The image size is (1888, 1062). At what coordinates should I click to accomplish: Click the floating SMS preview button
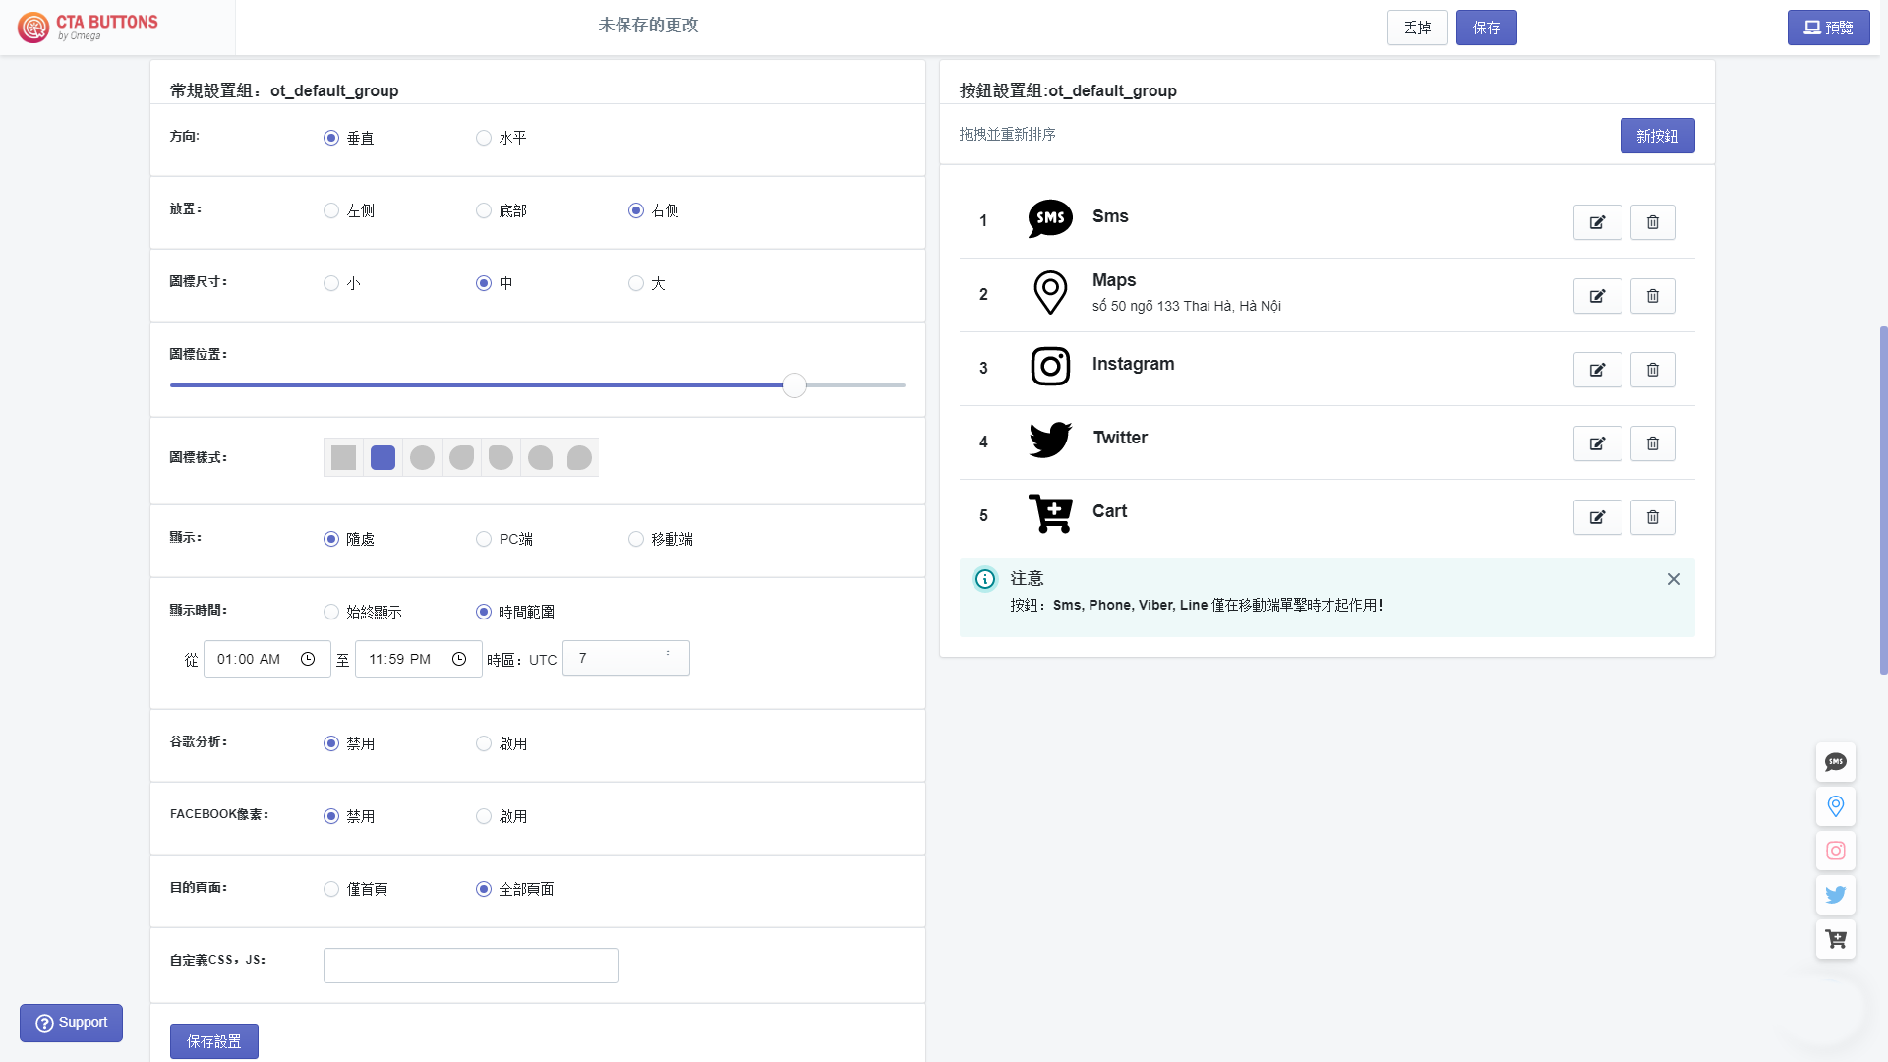coord(1835,762)
